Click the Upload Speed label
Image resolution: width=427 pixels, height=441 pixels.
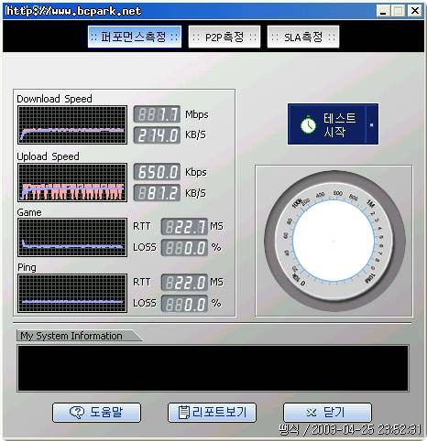(48, 156)
